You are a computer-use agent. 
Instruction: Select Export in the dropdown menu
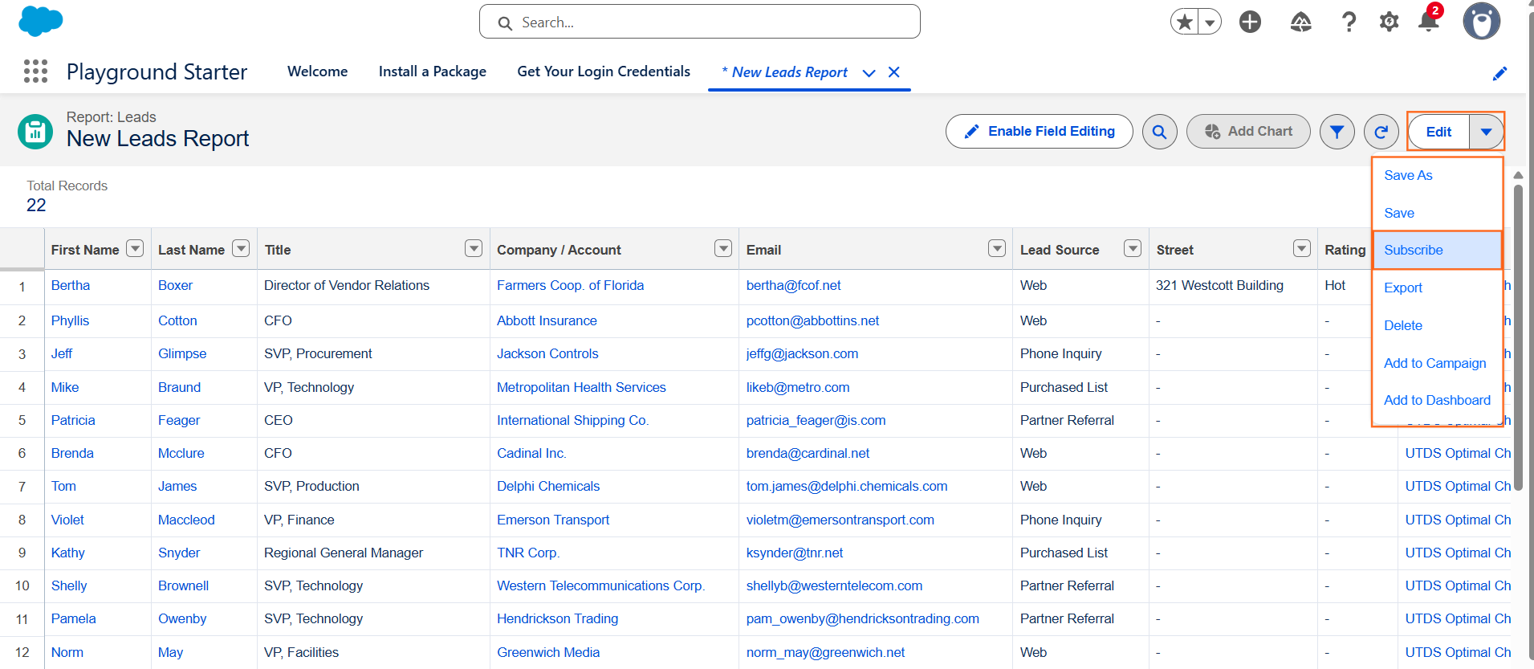(1403, 288)
